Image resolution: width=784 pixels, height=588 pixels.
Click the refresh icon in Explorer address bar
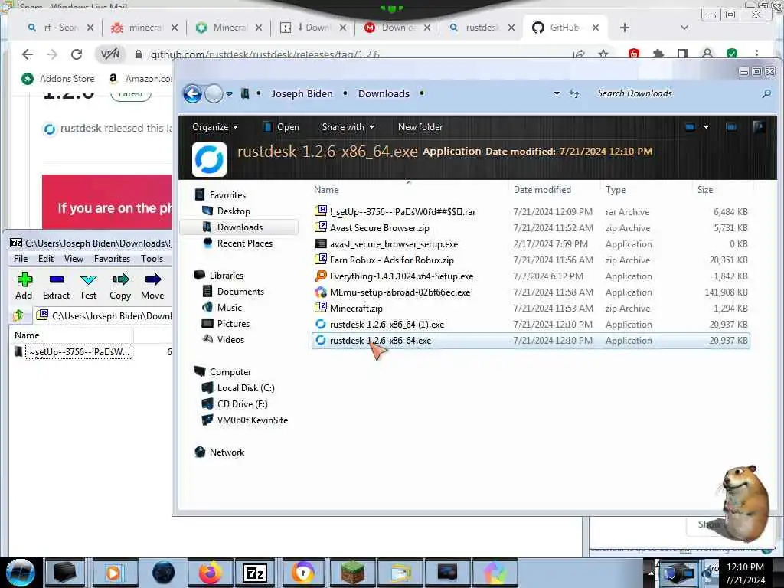click(574, 93)
